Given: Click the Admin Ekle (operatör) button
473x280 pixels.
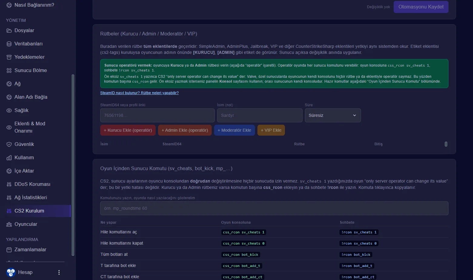Looking at the screenshot, I should click(x=185, y=130).
